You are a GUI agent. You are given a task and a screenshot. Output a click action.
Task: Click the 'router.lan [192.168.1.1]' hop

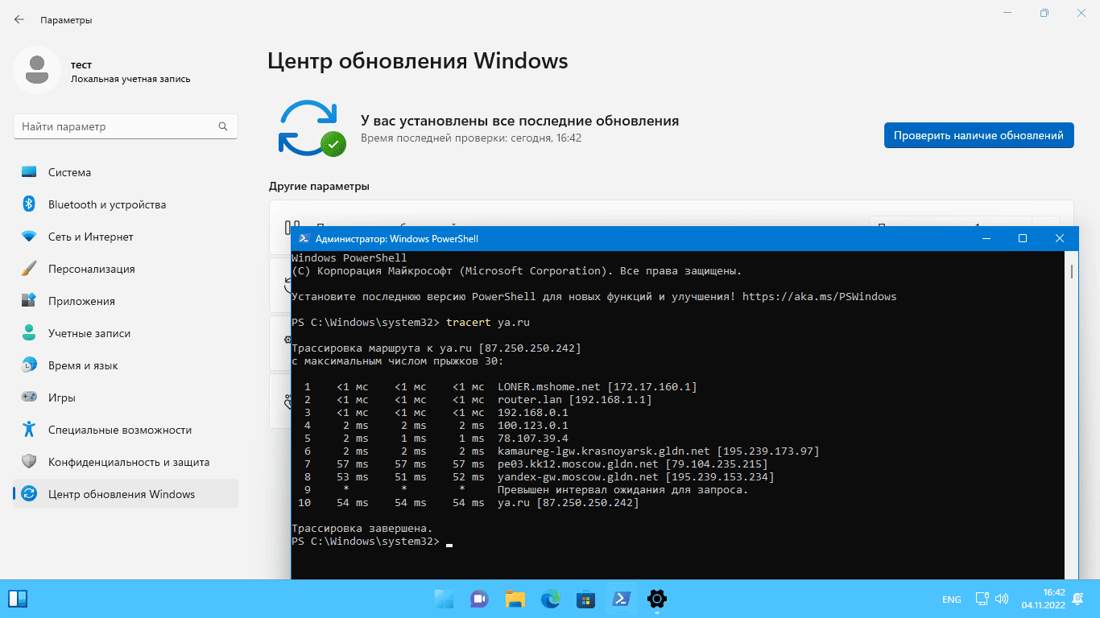574,399
